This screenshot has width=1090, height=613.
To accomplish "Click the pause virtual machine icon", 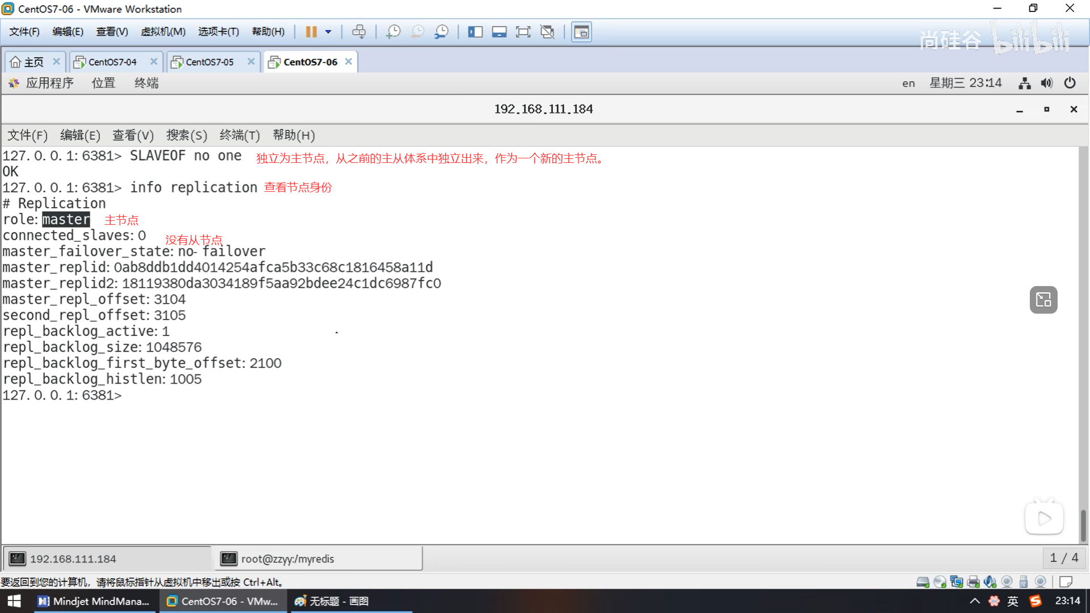I will click(311, 32).
